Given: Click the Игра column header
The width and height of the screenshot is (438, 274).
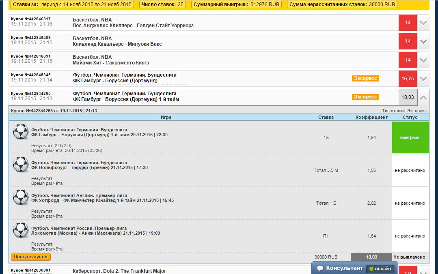Looking at the screenshot, I should [x=166, y=117].
